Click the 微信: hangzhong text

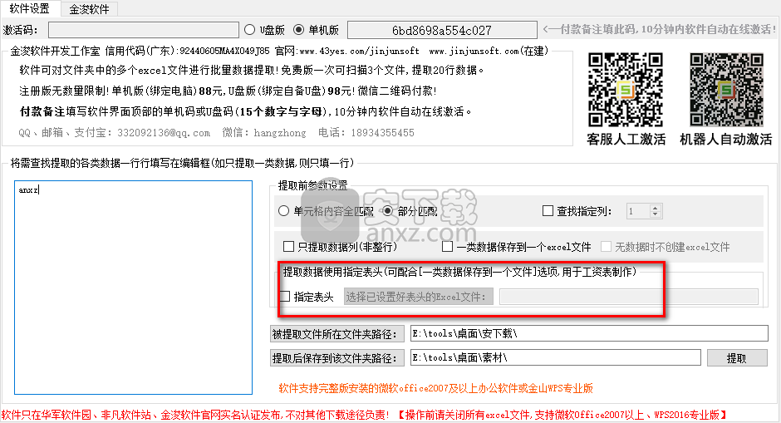click(264, 133)
